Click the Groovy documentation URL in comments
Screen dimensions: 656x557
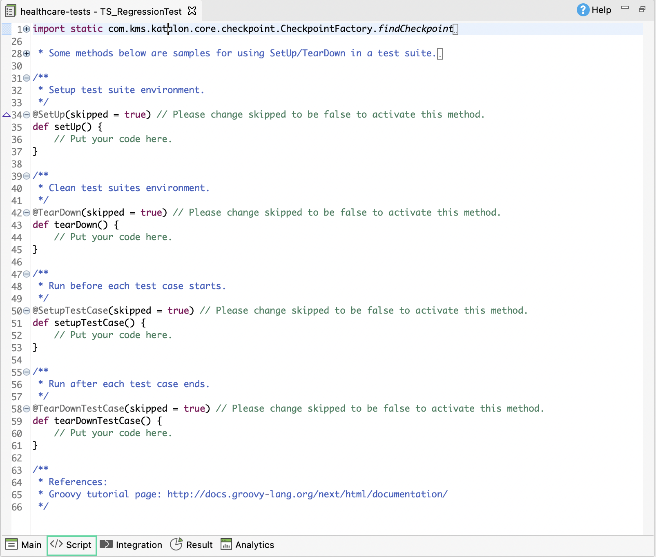307,495
